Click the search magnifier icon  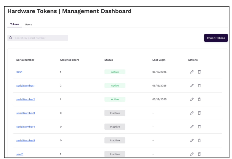click(x=11, y=38)
